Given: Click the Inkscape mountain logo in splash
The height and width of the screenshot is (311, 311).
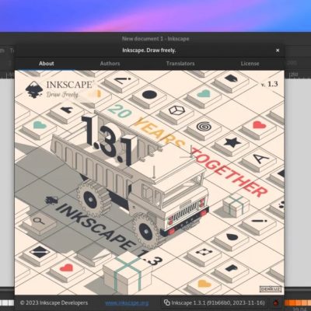Looking at the screenshot, I should pyautogui.click(x=34, y=89).
